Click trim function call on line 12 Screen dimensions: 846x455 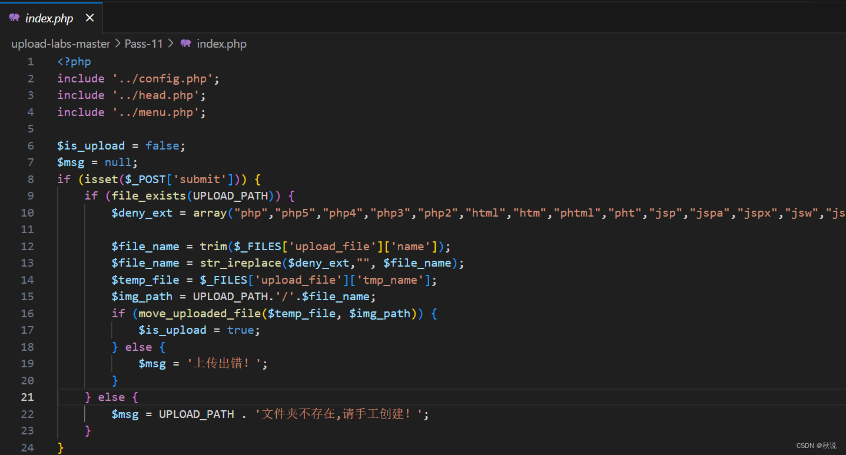213,246
